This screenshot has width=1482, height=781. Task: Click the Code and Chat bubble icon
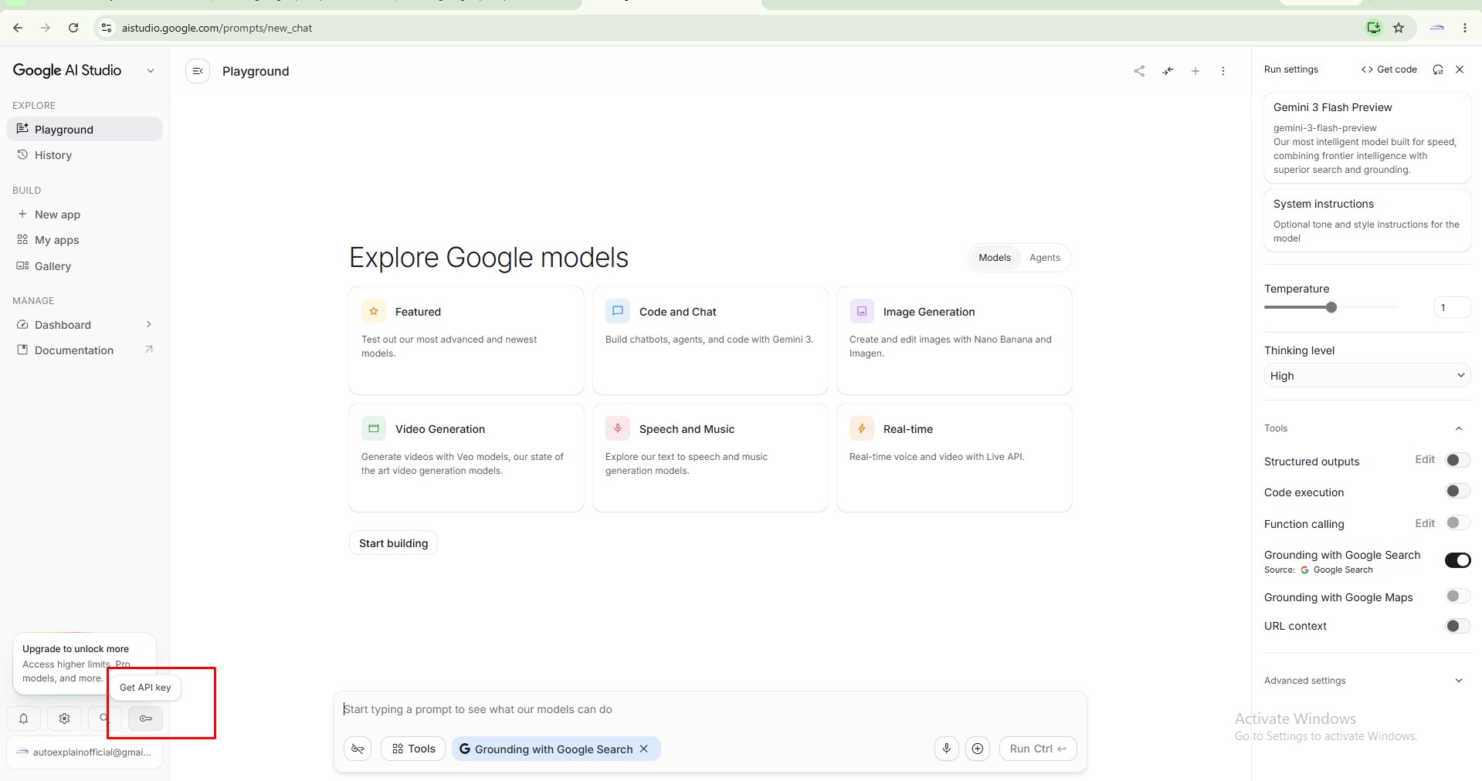coord(618,311)
